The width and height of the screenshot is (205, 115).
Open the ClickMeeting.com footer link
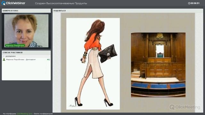[24, 114]
